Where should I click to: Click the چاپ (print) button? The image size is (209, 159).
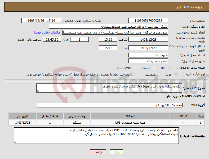point(116,152)
